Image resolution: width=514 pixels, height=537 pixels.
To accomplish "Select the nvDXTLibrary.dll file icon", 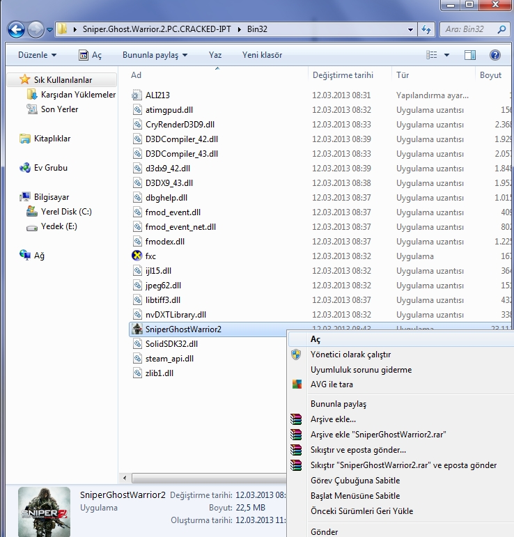I will click(x=137, y=314).
